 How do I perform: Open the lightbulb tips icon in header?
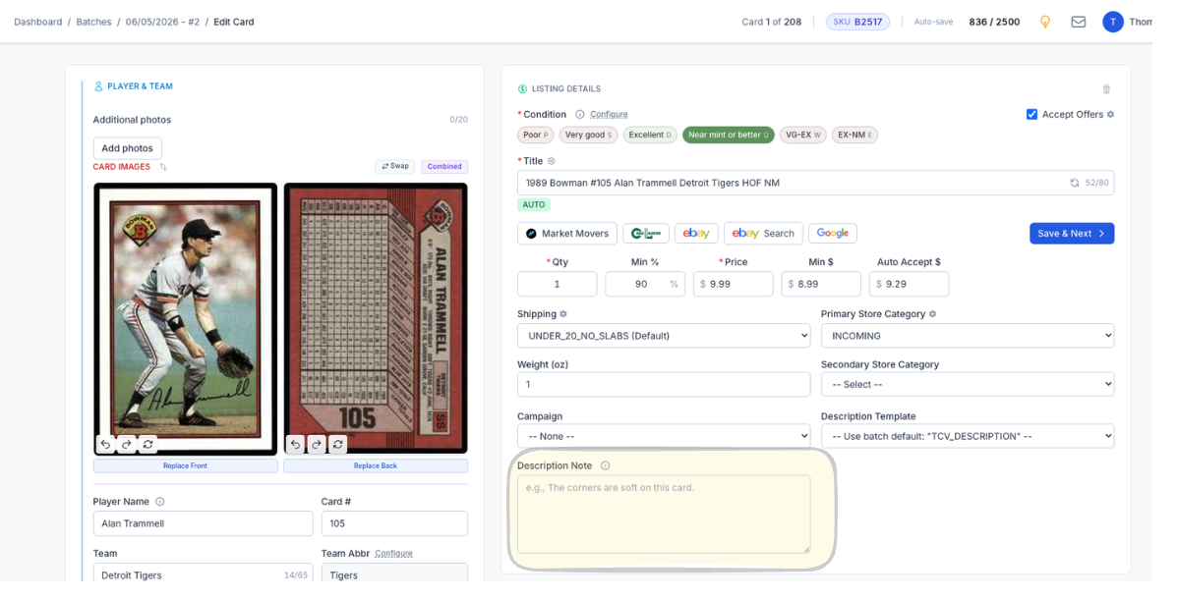[1045, 22]
